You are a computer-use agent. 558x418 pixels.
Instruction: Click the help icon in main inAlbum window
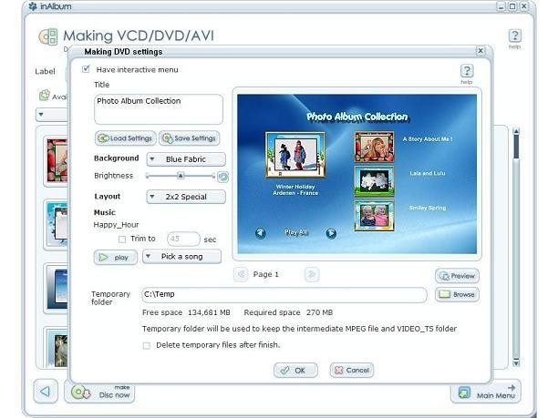click(x=514, y=36)
